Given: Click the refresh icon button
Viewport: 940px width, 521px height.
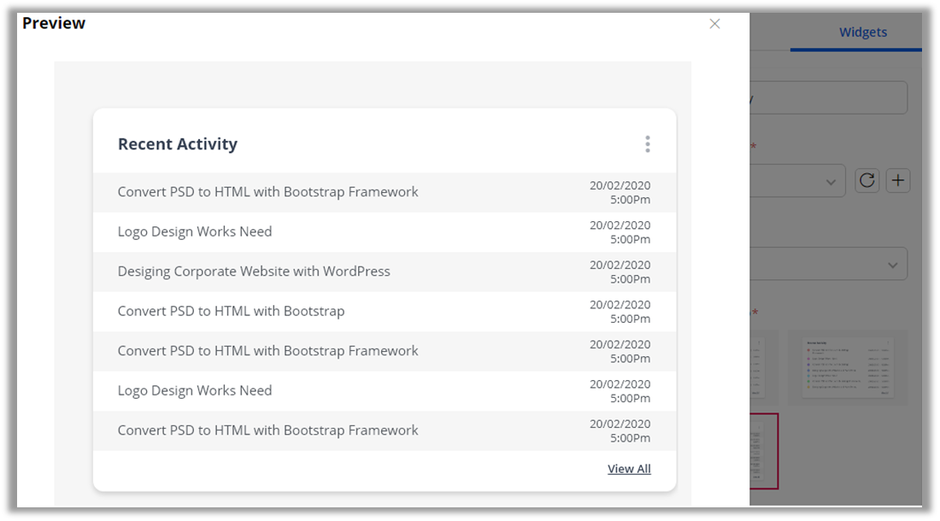Looking at the screenshot, I should pos(867,180).
